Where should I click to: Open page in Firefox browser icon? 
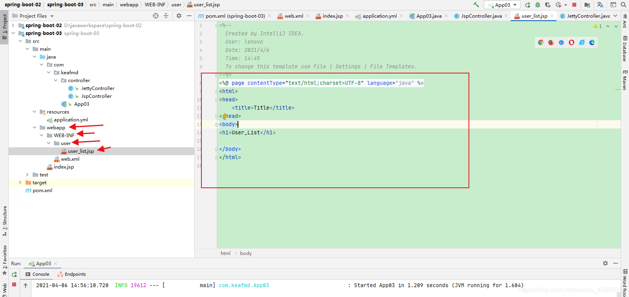[551, 42]
